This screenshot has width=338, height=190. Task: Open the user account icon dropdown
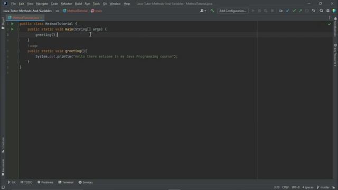pyautogui.click(x=203, y=11)
